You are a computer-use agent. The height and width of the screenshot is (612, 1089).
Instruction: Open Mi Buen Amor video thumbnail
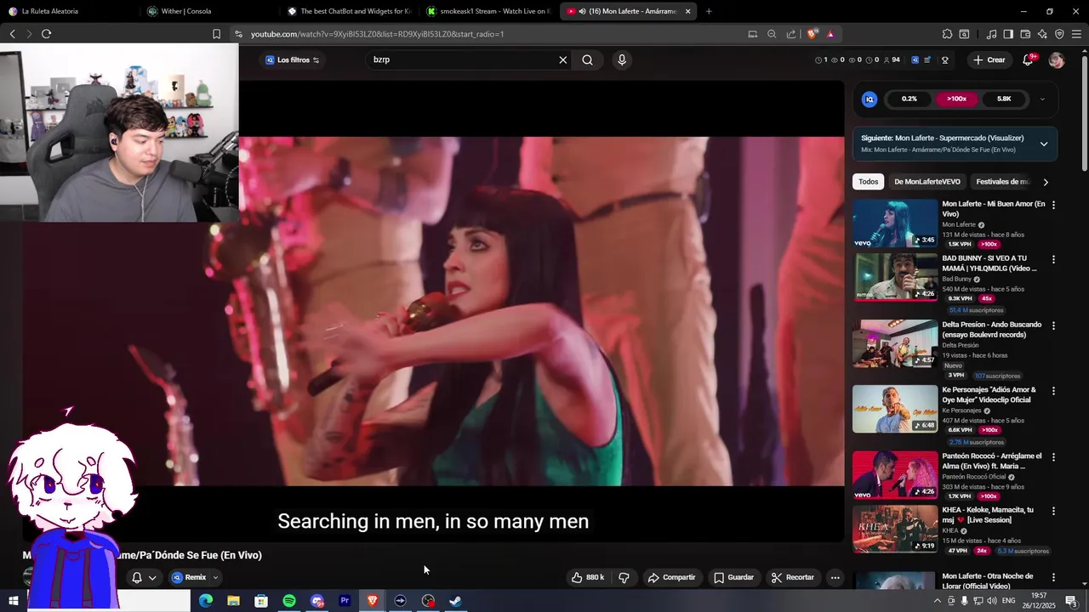[x=895, y=224]
